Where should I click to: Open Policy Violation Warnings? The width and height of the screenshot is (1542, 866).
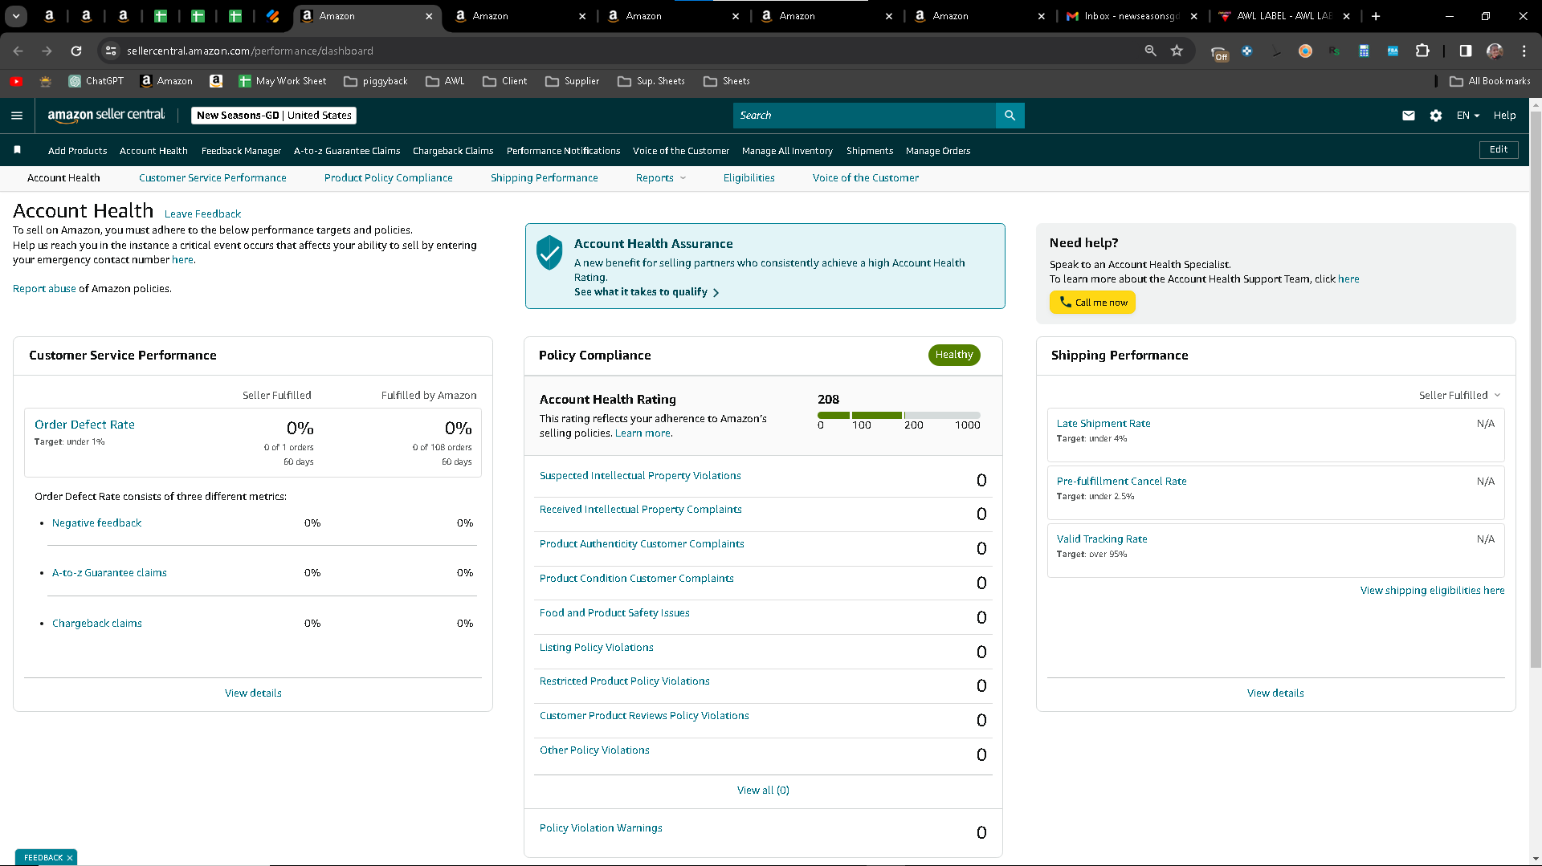[x=601, y=828]
